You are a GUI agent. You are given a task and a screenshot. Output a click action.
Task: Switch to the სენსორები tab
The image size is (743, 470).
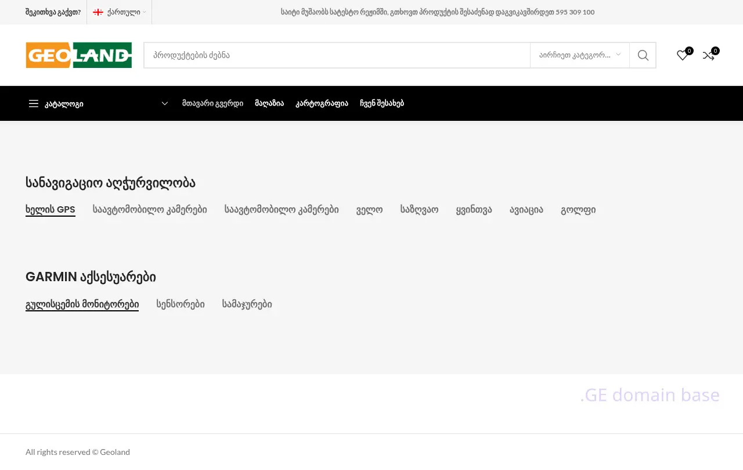click(x=180, y=304)
